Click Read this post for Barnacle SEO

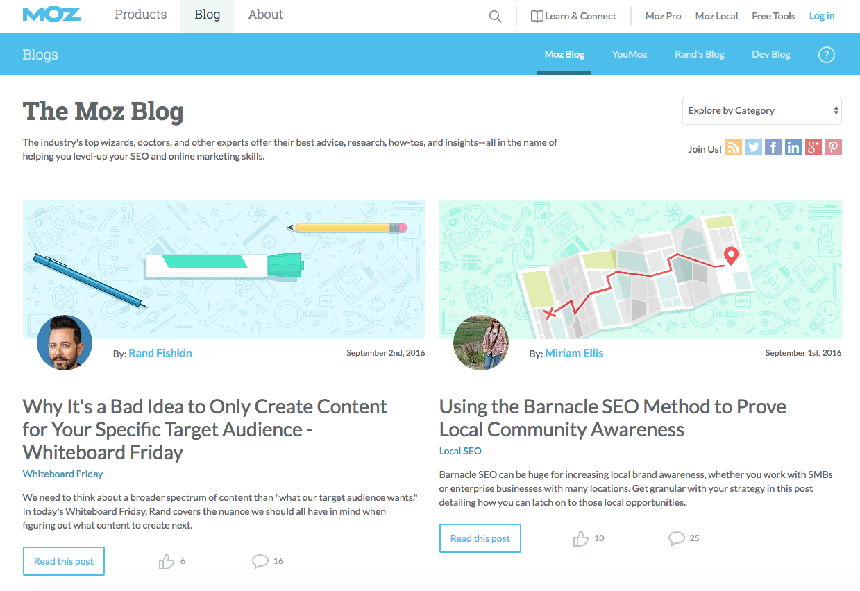coord(480,538)
